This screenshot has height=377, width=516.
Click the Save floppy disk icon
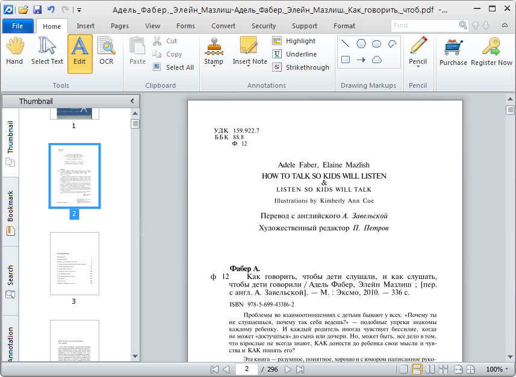[37, 10]
